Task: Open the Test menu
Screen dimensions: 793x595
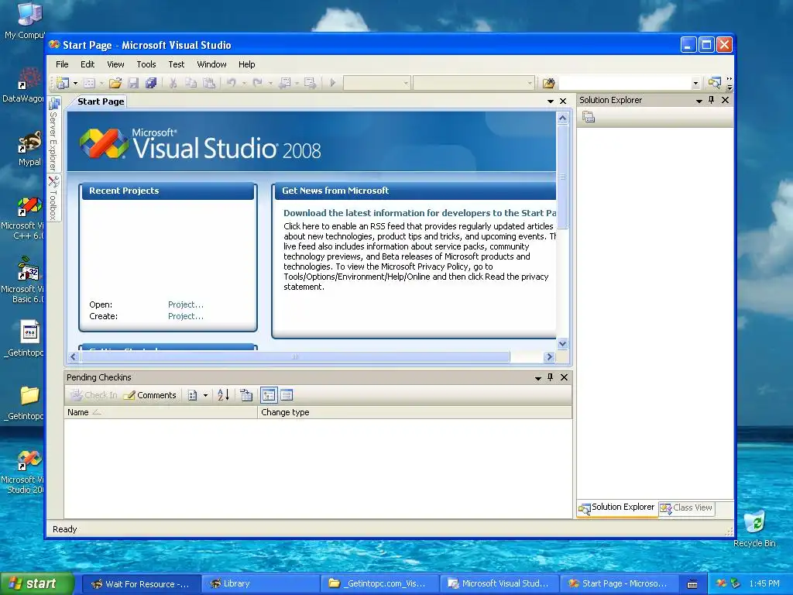Action: [176, 64]
